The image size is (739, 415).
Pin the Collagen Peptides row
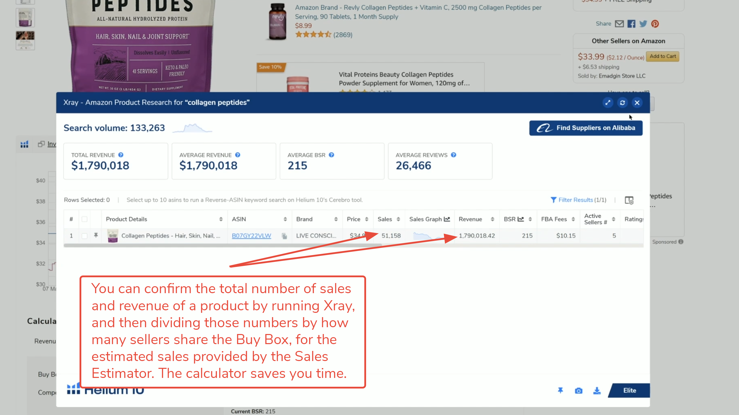pyautogui.click(x=96, y=235)
